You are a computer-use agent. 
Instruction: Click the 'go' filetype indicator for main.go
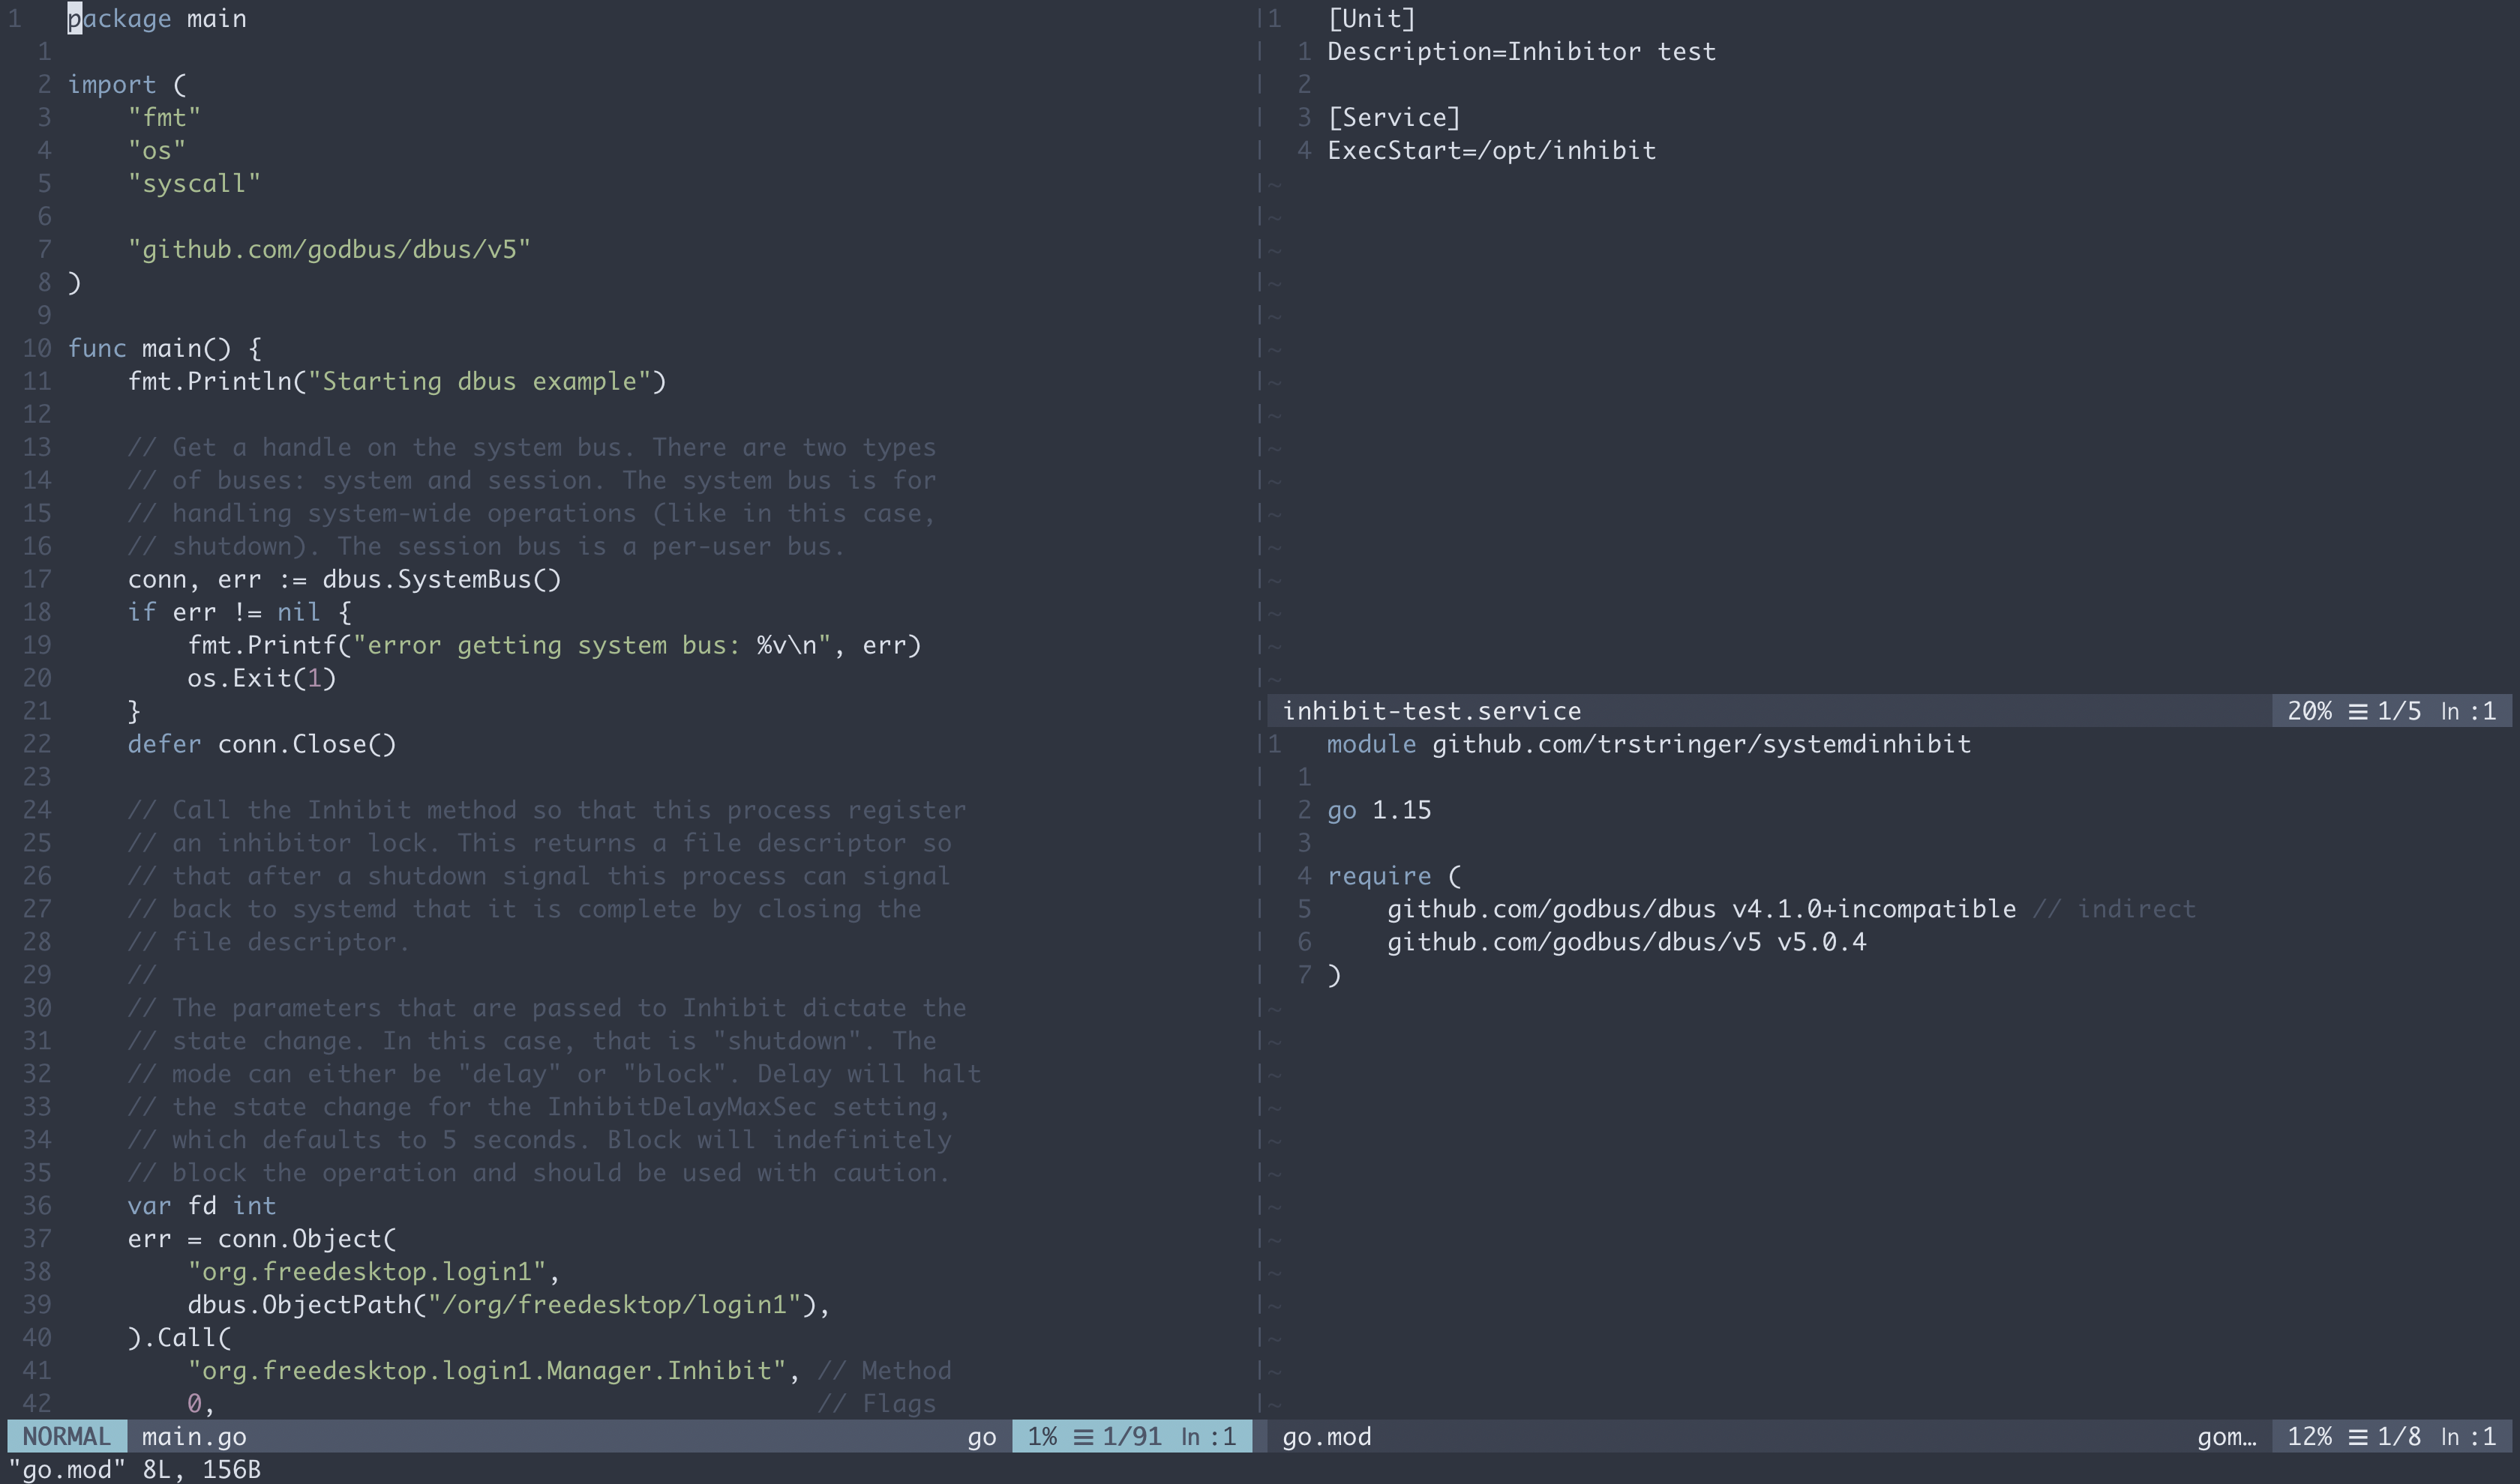(x=982, y=1436)
